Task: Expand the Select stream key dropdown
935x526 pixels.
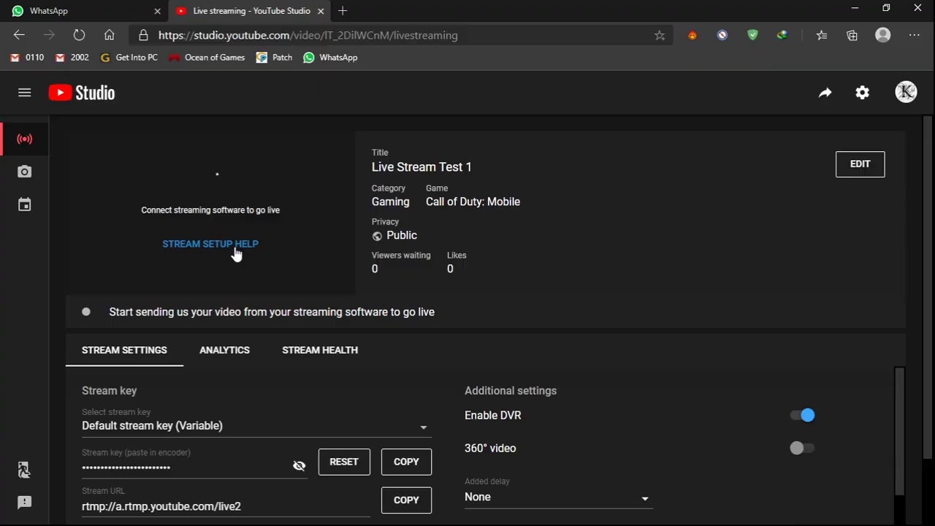Action: point(256,426)
